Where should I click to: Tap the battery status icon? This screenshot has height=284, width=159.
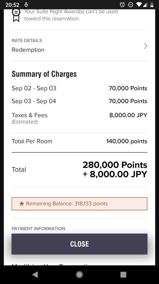pyautogui.click(x=152, y=5)
